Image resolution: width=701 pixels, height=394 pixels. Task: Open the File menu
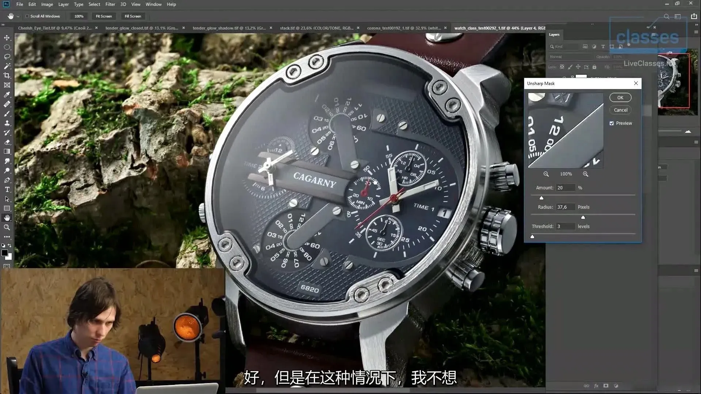coord(20,4)
